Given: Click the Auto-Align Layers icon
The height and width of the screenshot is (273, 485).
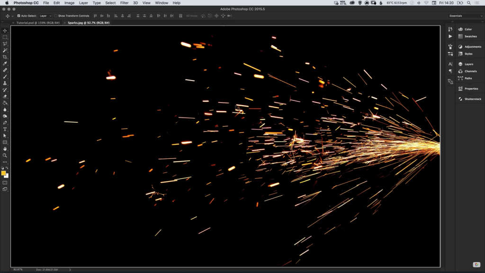Looking at the screenshot, I should click(180, 16).
